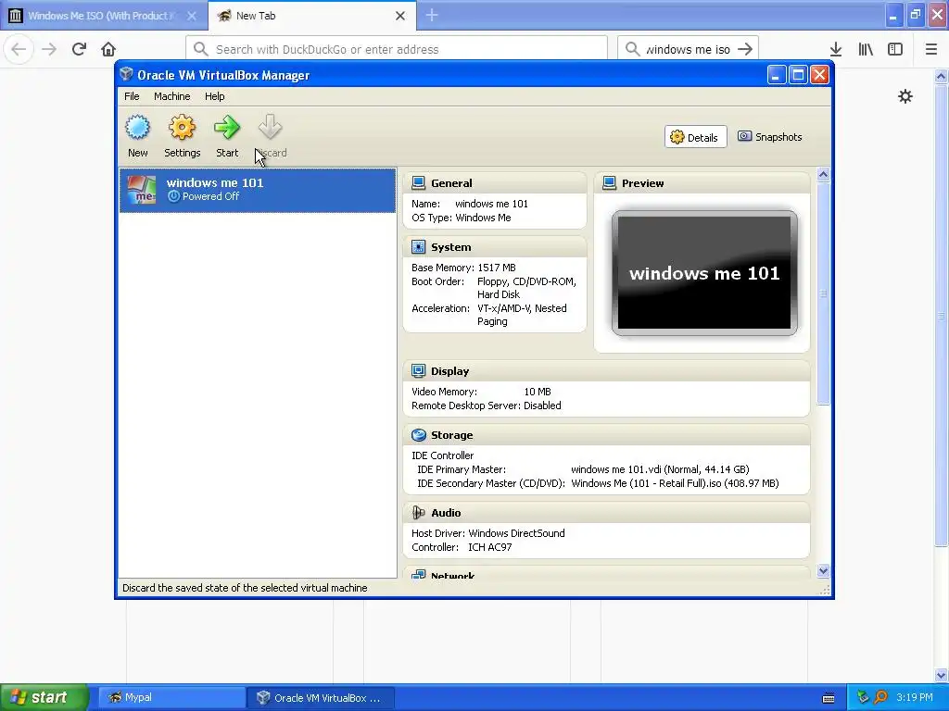Click Oracle VM VirtualBox taskbar button
Image resolution: width=949 pixels, height=711 pixels.
(321, 697)
